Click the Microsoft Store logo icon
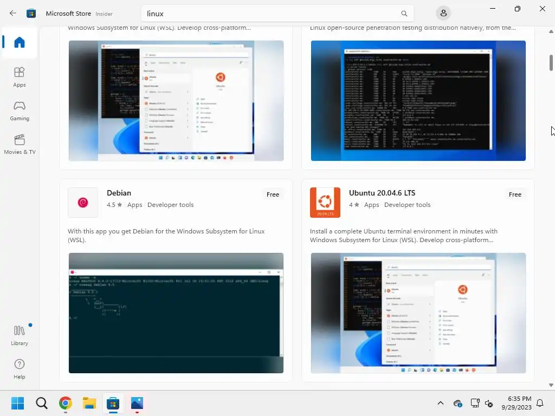The width and height of the screenshot is (555, 416). tap(31, 14)
